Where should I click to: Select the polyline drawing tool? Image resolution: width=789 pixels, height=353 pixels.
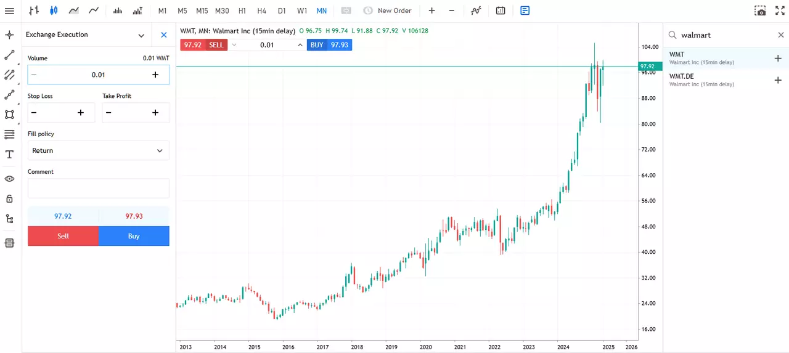coord(9,95)
